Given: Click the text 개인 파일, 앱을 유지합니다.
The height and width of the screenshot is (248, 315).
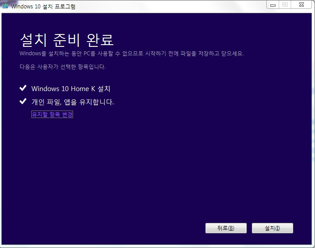Looking at the screenshot, I should (73, 102).
